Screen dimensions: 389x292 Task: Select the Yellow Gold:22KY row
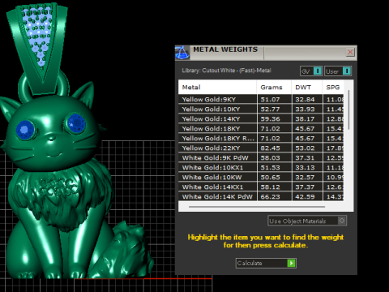261,148
